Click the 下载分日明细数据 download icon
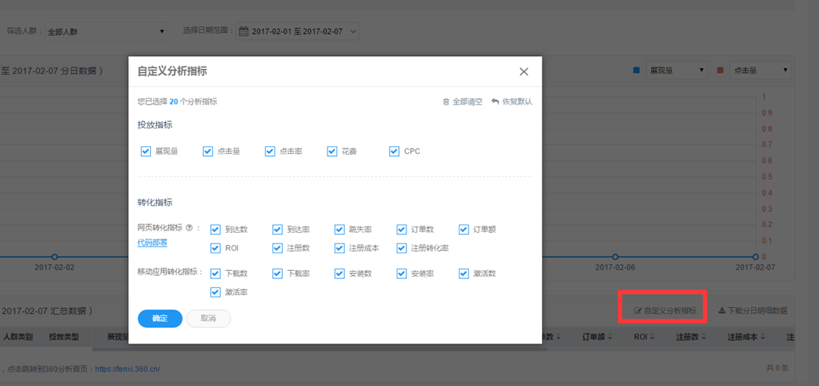The image size is (819, 386). click(x=722, y=310)
